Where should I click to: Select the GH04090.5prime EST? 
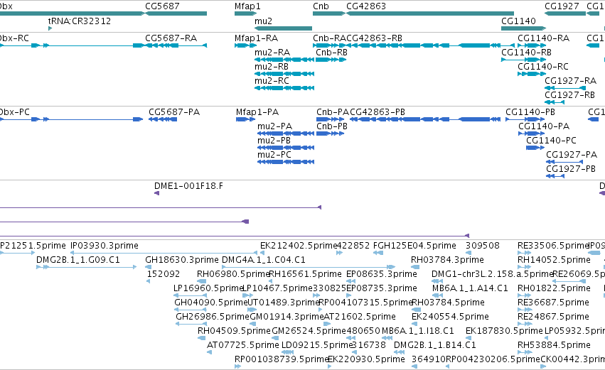(x=192, y=310)
